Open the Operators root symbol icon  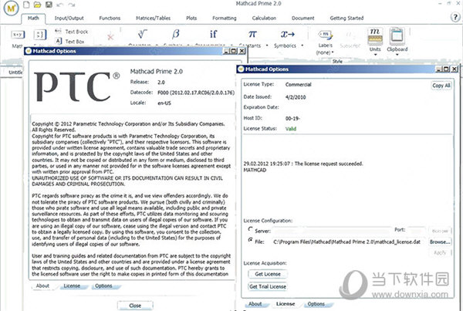142,34
